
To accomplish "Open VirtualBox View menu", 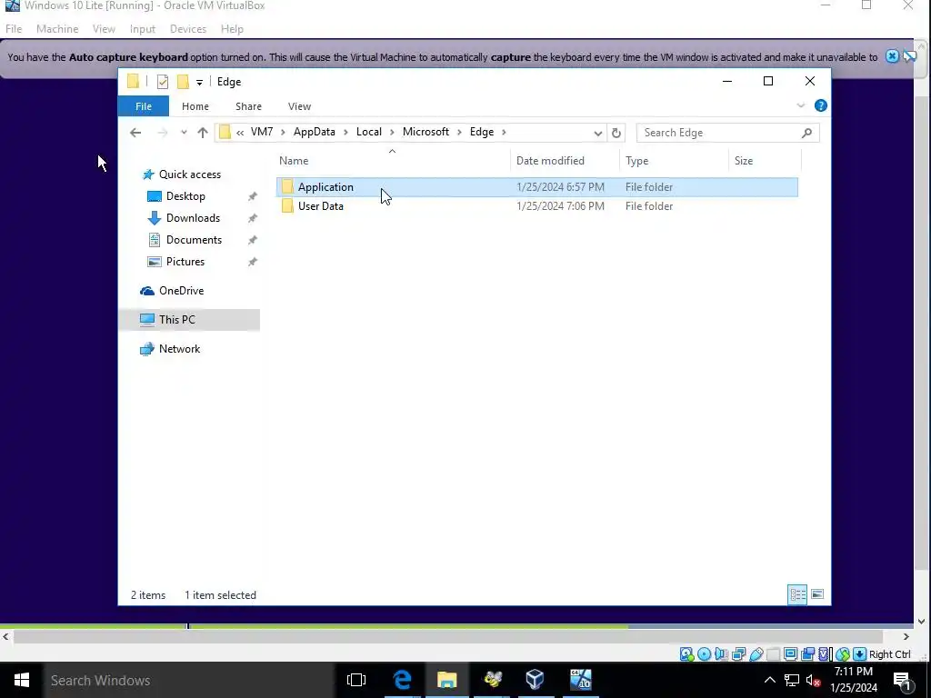I will (104, 29).
